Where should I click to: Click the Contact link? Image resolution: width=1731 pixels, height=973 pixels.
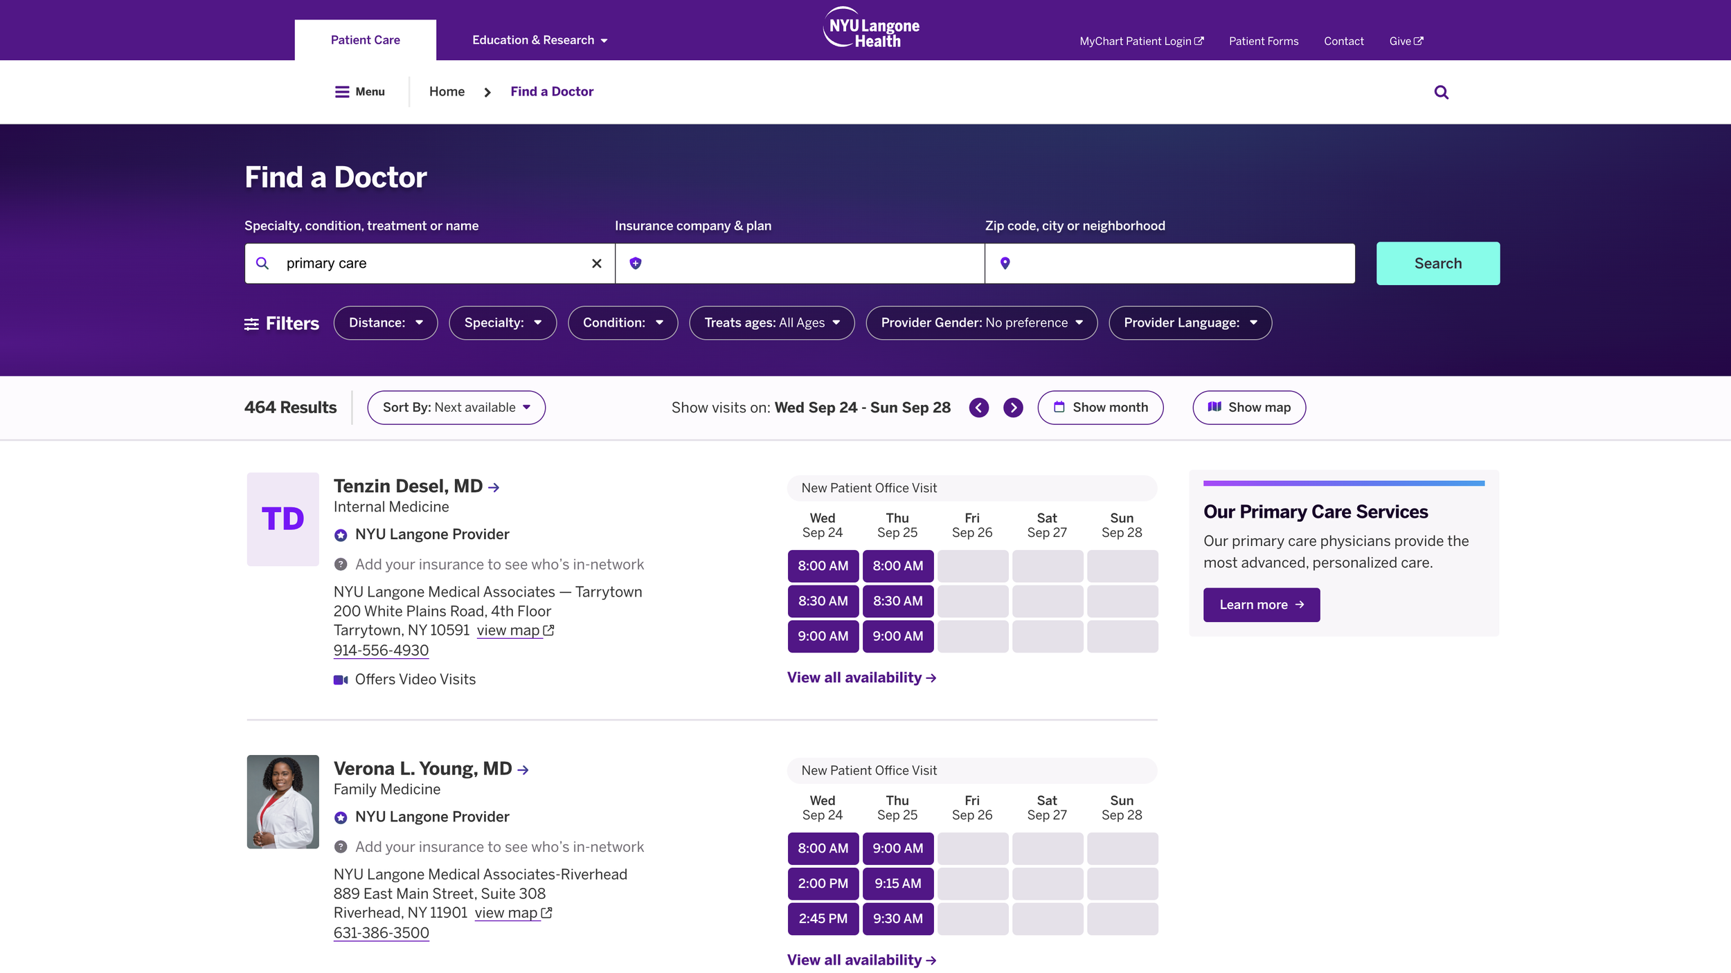tap(1343, 42)
